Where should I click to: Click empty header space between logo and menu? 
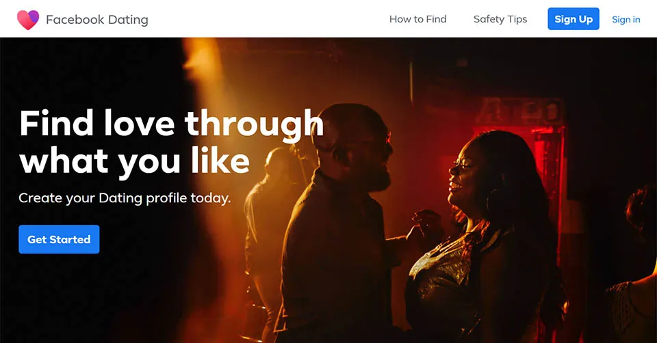268,19
